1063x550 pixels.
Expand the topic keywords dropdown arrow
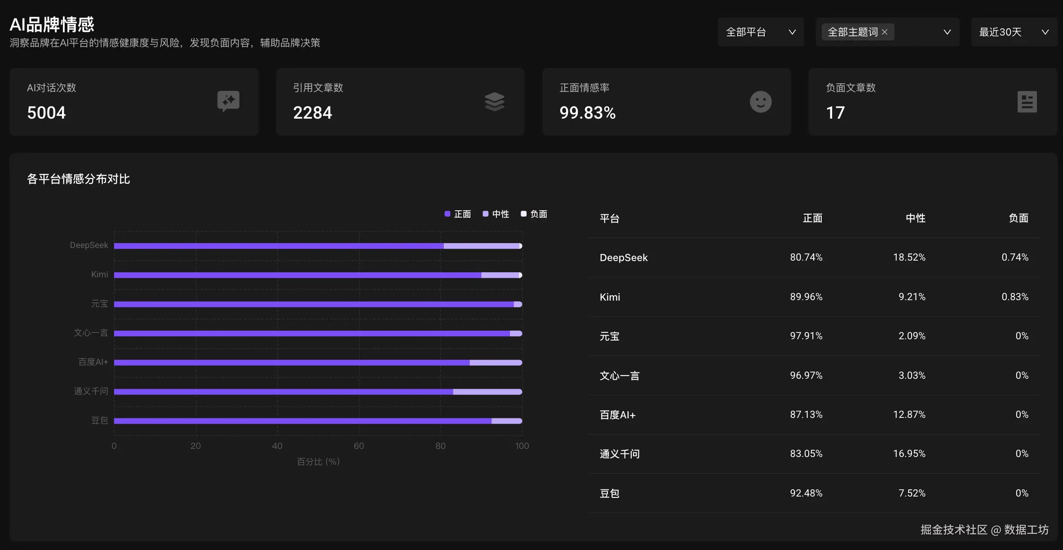pyautogui.click(x=947, y=32)
